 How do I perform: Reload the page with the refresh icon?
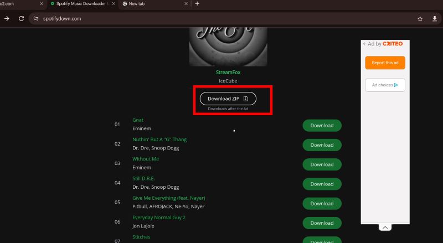click(x=21, y=19)
